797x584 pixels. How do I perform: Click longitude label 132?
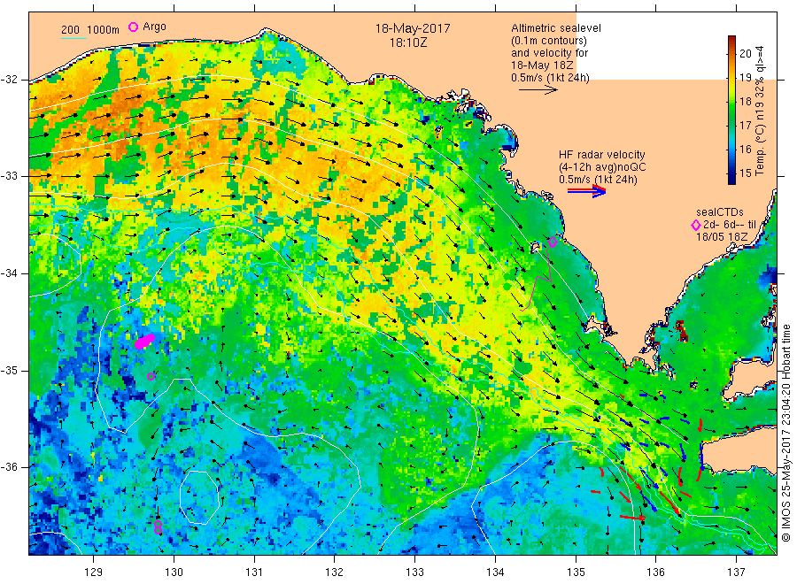coord(335,572)
